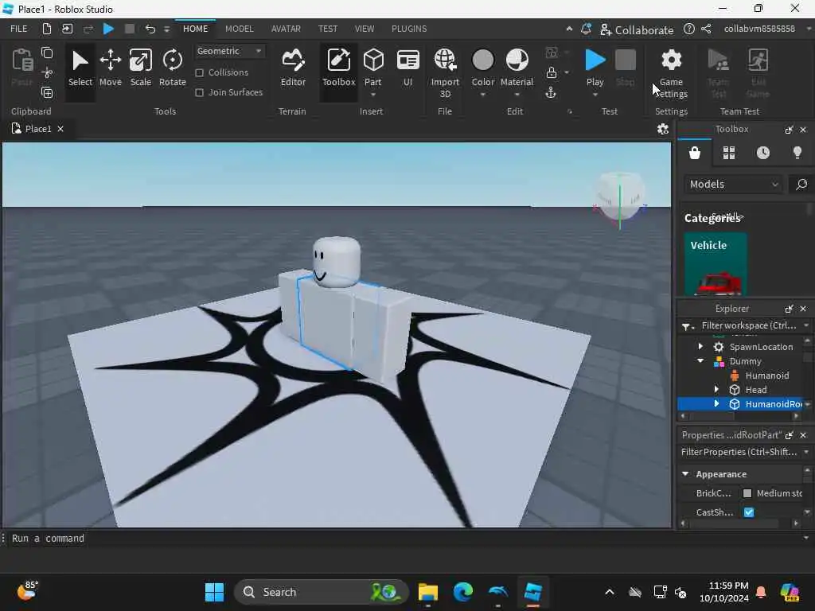
Task: Click the Play test button
Action: point(595,67)
